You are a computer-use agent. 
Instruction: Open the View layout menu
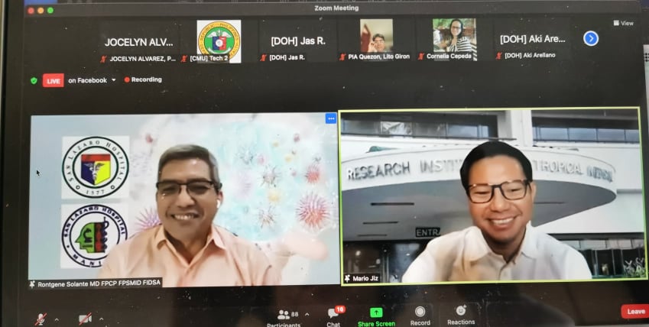pyautogui.click(x=623, y=23)
